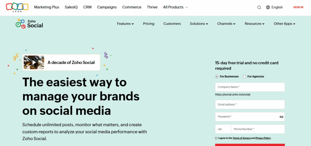The image size is (311, 146).
Task: Focus the Phone Number field
Action: click(x=258, y=129)
